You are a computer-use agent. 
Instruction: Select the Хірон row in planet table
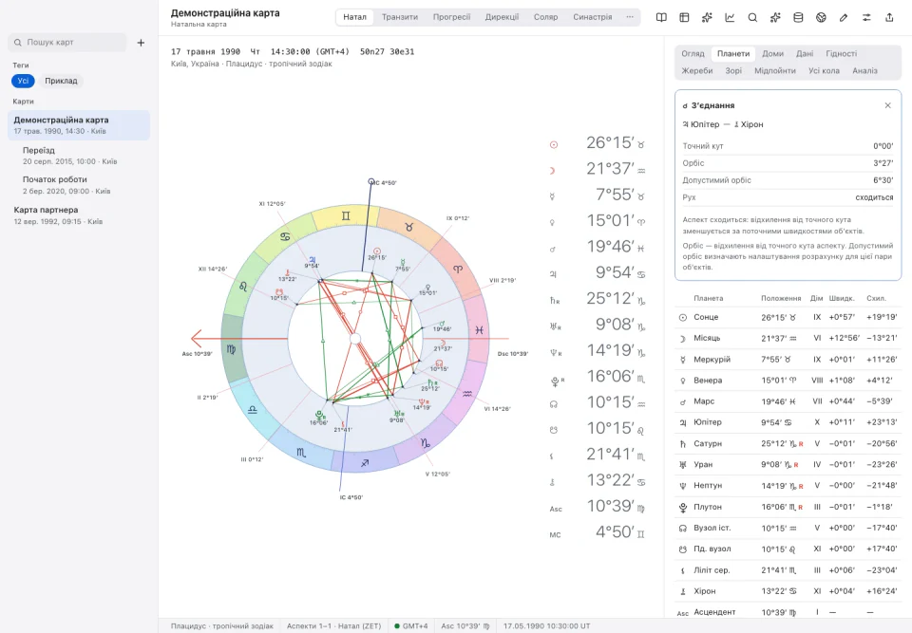[788, 591]
